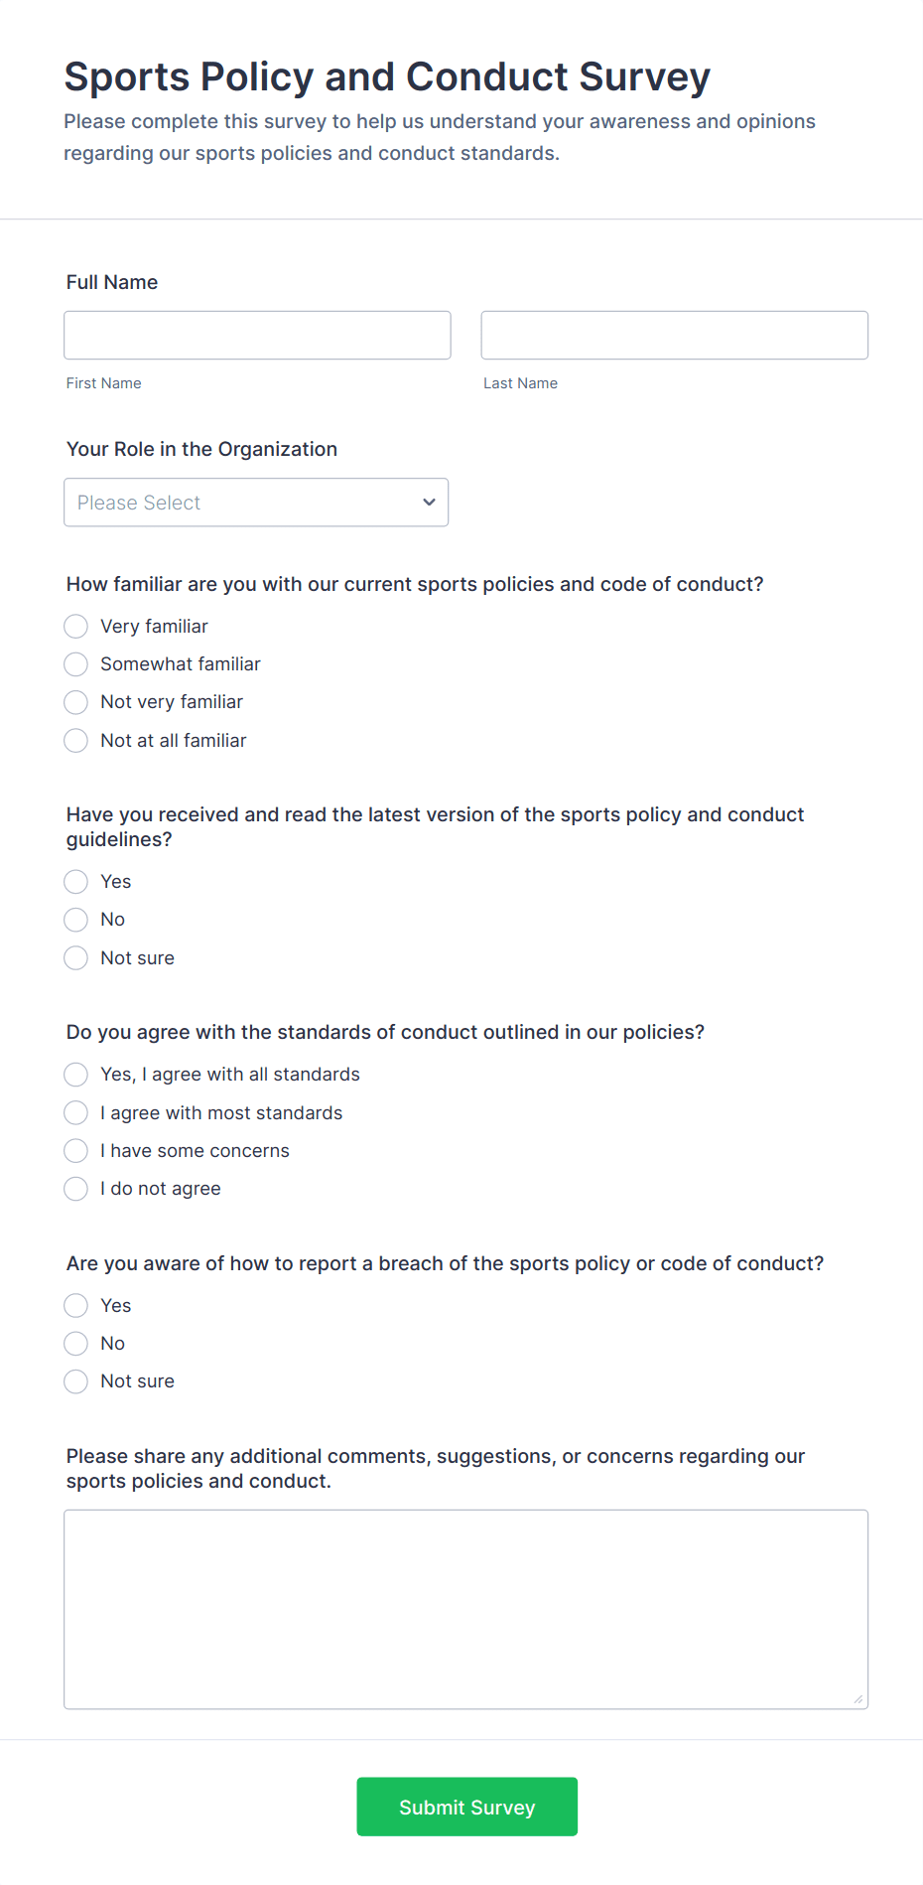The width and height of the screenshot is (923, 1885).
Task: Select the "Very familiar" radio option
Action: pos(76,627)
